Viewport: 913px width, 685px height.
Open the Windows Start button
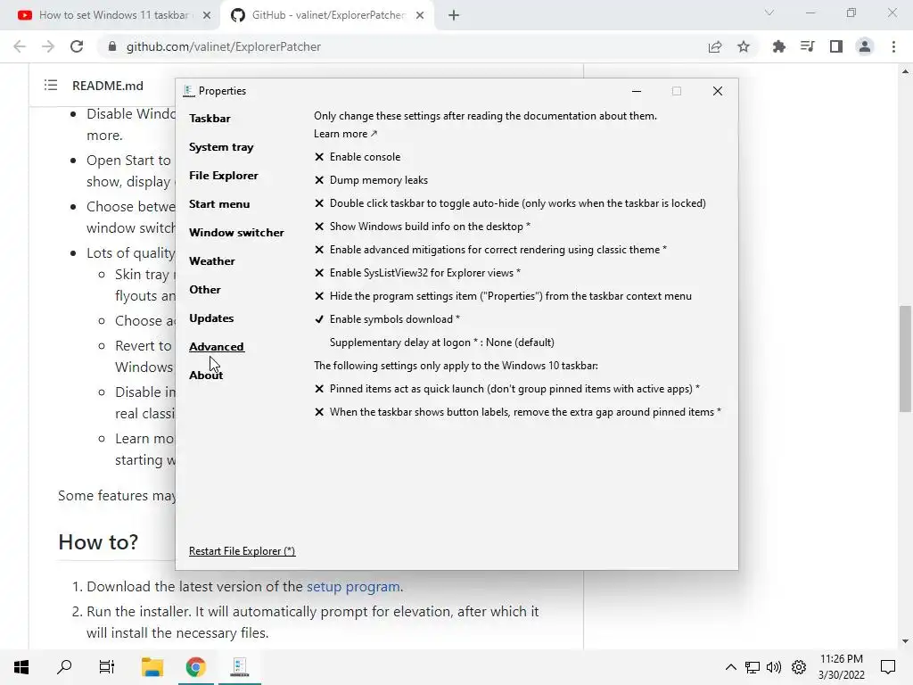(21, 667)
